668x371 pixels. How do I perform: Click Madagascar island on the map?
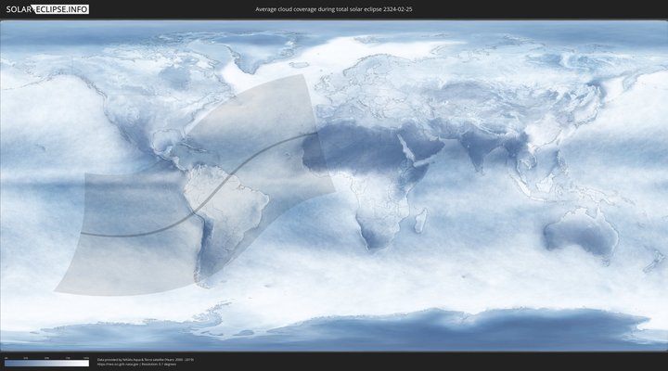(420, 222)
